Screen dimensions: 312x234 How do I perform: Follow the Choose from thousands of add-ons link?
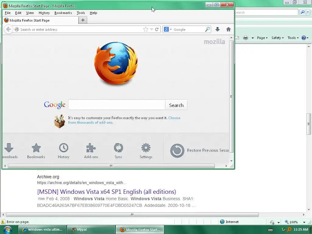(x=124, y=120)
